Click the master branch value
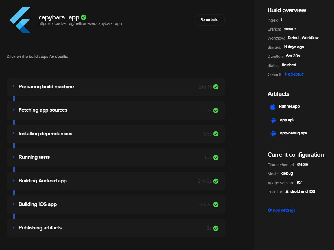Image resolution: width=334 pixels, height=250 pixels. pyautogui.click(x=290, y=29)
